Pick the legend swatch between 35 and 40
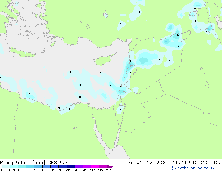The width and height of the screenshot is (222, 171). click(86, 166)
